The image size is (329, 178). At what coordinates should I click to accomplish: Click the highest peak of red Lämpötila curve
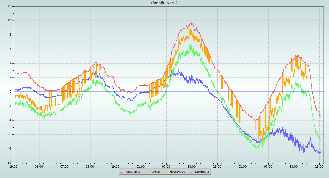[x=191, y=23]
